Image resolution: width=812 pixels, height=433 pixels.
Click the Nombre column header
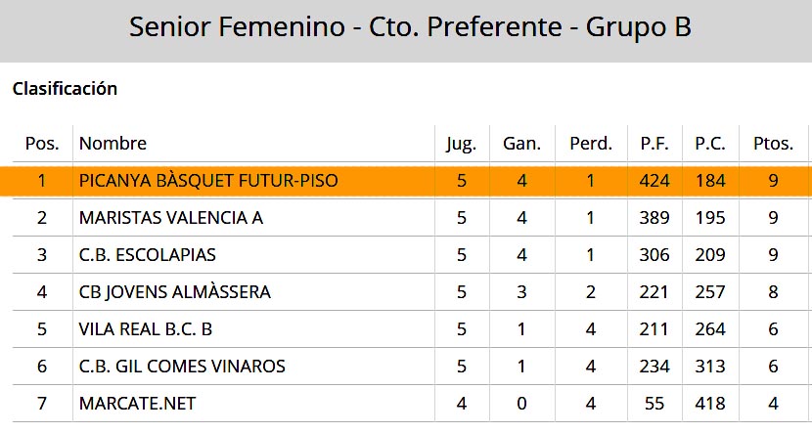(113, 144)
